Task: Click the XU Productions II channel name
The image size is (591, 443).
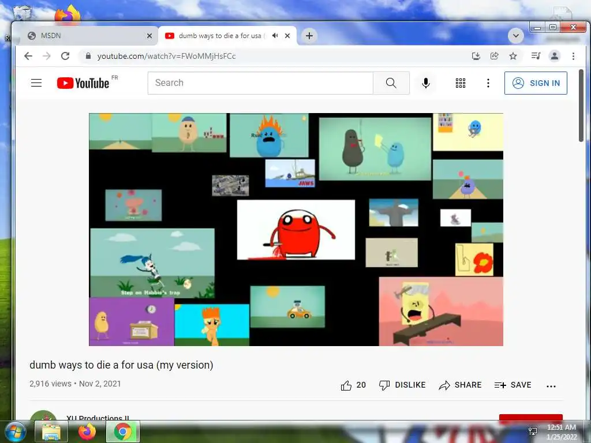Action: [x=98, y=418]
